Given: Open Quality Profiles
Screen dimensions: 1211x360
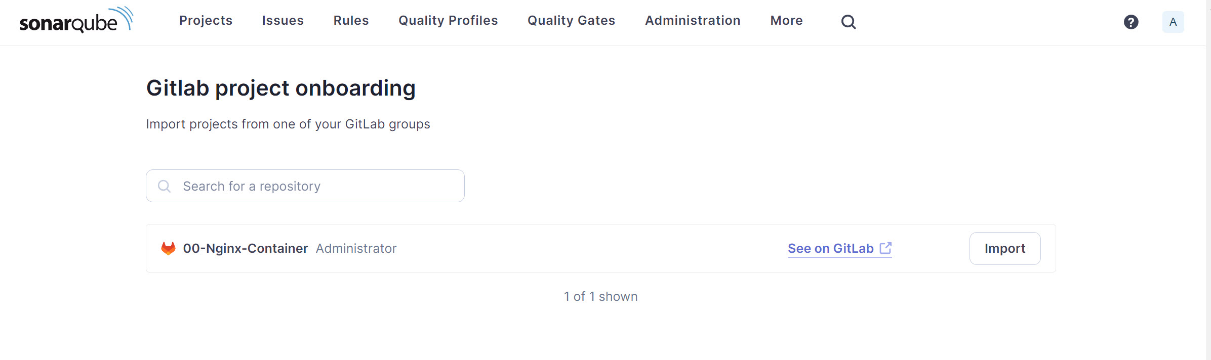Looking at the screenshot, I should click(x=448, y=21).
